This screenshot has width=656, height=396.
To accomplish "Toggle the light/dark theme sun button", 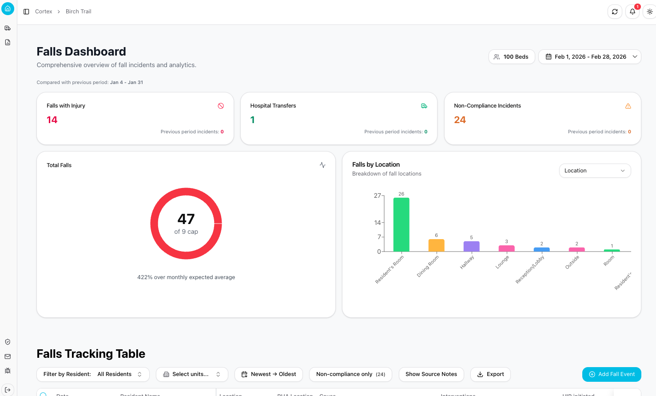I will pyautogui.click(x=649, y=12).
